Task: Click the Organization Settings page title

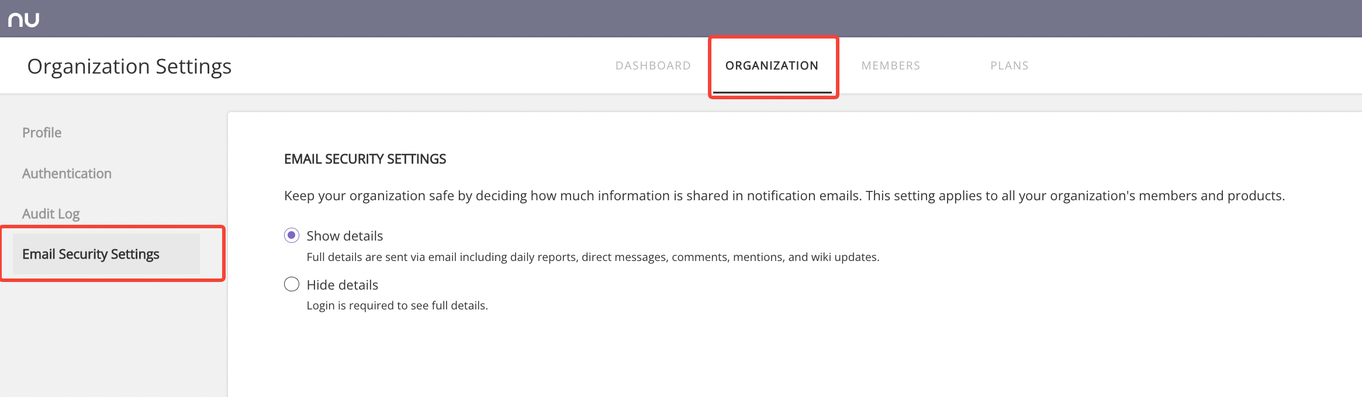Action: tap(129, 67)
